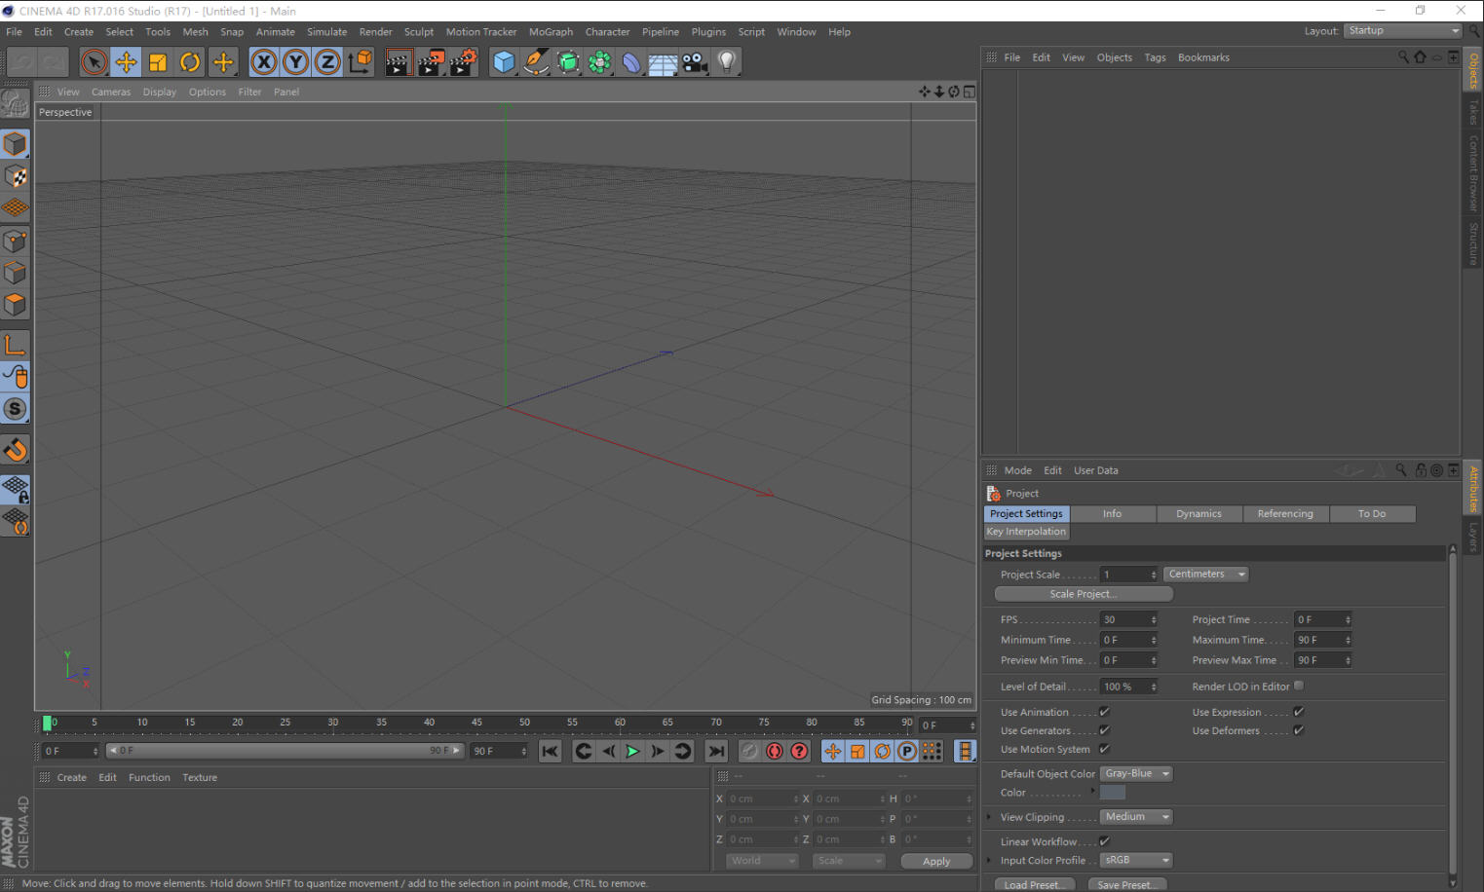The height and width of the screenshot is (892, 1484).
Task: Open the spline Pen tool
Action: click(536, 62)
